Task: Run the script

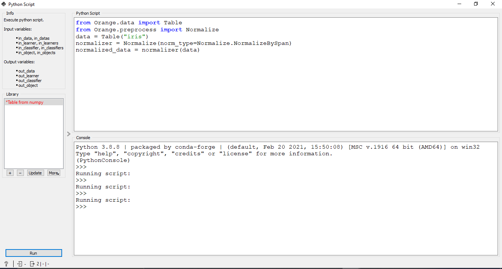Action: 33,253
